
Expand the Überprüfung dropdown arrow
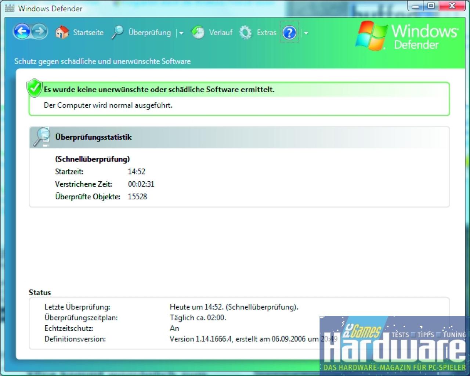pos(181,33)
